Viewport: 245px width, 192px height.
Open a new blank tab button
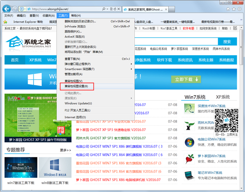[x=171, y=9]
